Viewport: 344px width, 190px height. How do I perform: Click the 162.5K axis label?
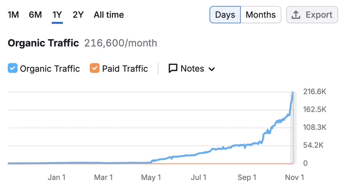click(x=315, y=109)
